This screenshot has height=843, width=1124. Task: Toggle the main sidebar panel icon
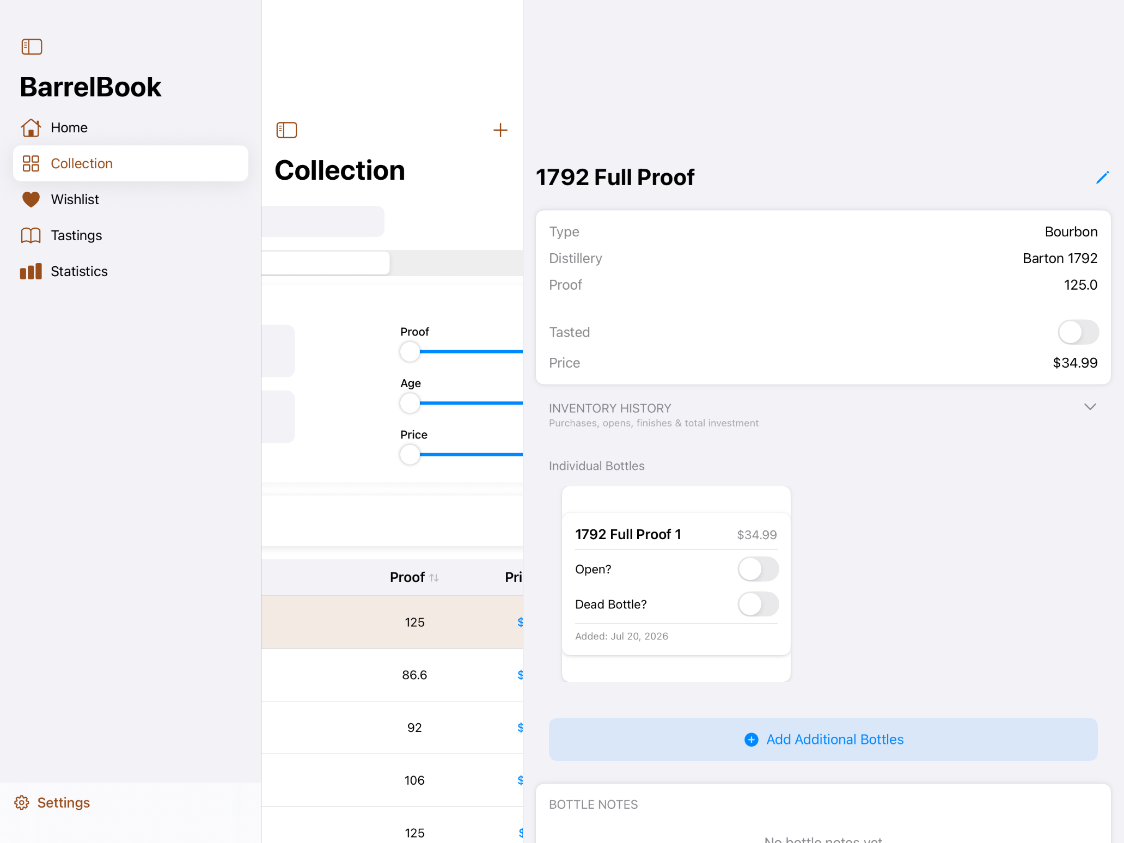point(32,47)
